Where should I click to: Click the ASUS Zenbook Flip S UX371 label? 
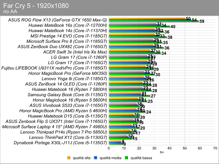click(x=56, y=121)
